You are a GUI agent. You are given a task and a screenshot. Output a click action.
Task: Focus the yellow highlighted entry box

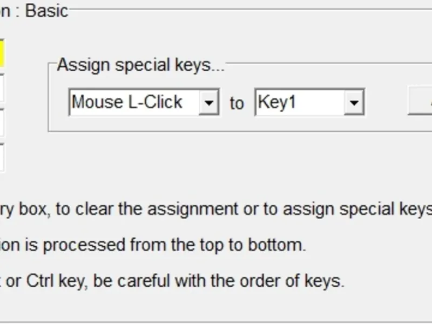pyautogui.click(x=2, y=54)
